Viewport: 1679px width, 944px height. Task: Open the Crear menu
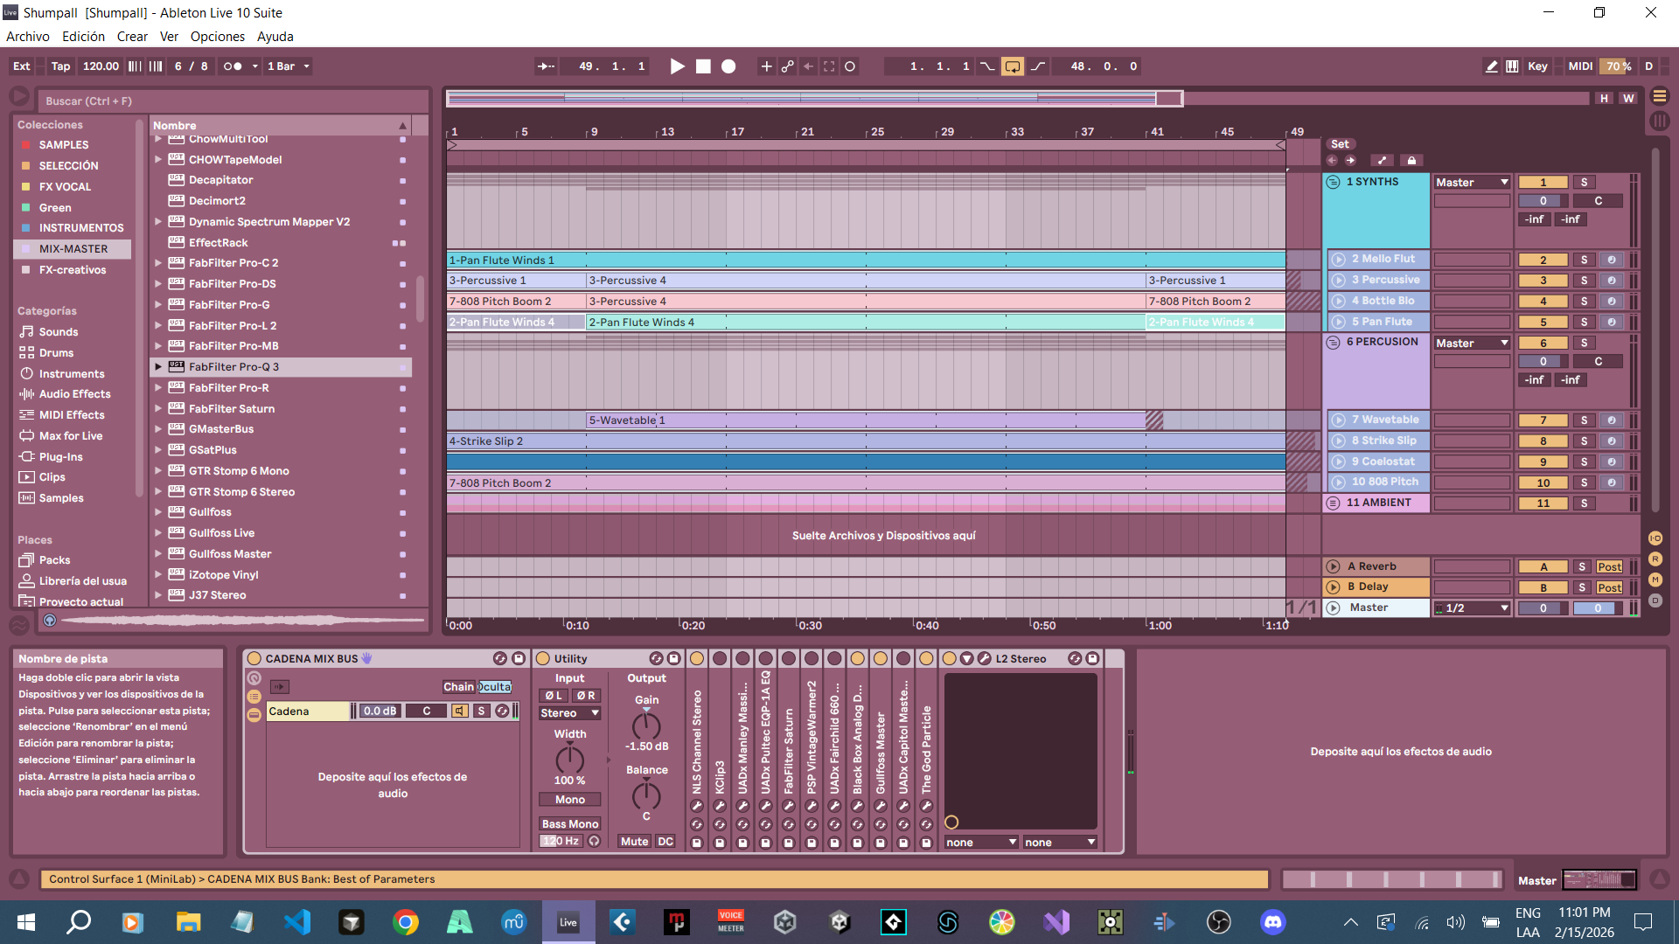[x=132, y=37]
